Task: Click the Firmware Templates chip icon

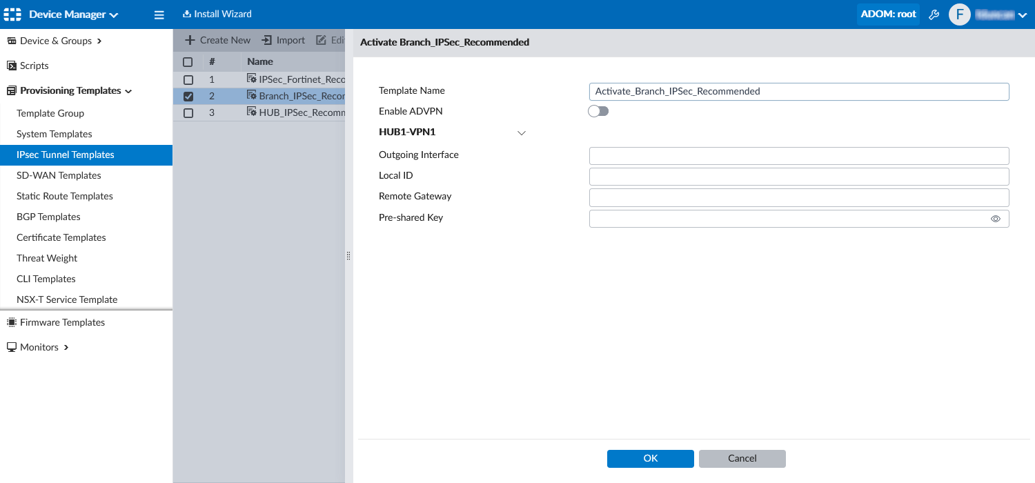Action: 12,322
